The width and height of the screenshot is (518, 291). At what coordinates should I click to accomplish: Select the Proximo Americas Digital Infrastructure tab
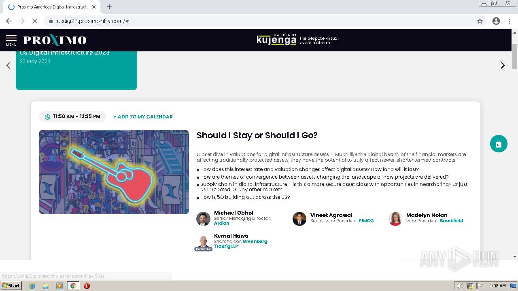pos(53,7)
